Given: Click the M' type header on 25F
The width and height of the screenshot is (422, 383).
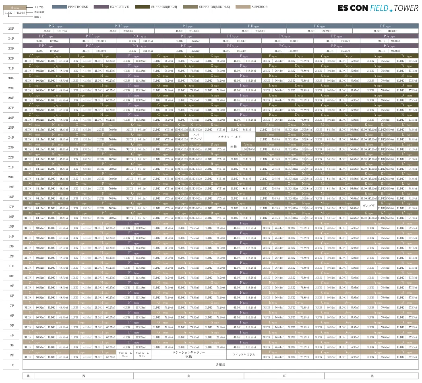Looking at the screenshot, I should pos(34,125).
